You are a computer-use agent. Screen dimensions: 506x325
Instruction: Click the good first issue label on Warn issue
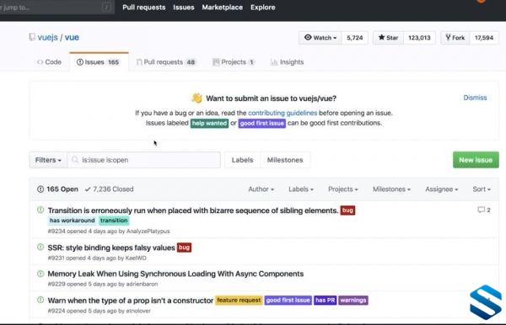pos(288,301)
